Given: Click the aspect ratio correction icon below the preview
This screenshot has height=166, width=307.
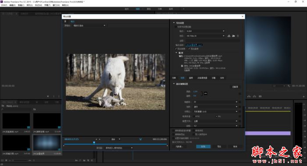Looking at the screenshot, I should 140,139.
